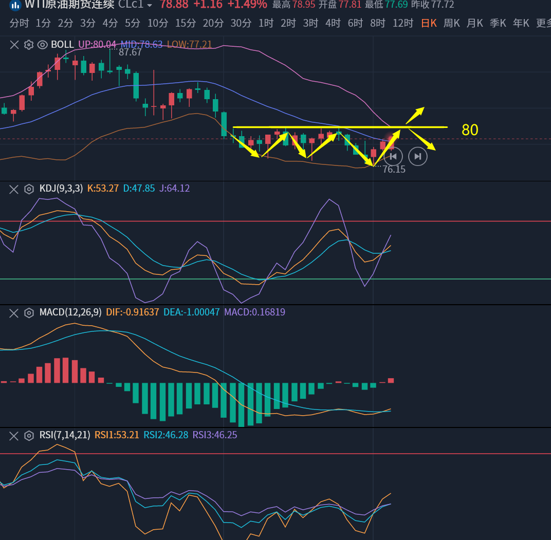551x540 pixels.
Task: Select the 分时 intraday tab
Action: pos(19,23)
